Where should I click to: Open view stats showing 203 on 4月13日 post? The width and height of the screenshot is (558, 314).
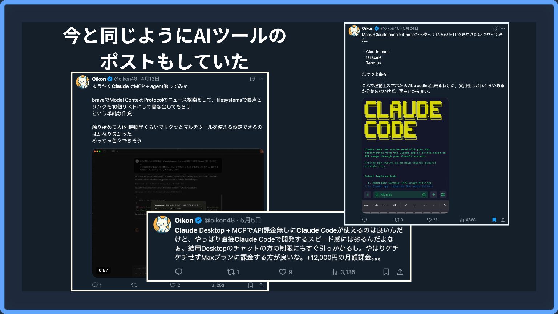tap(217, 285)
